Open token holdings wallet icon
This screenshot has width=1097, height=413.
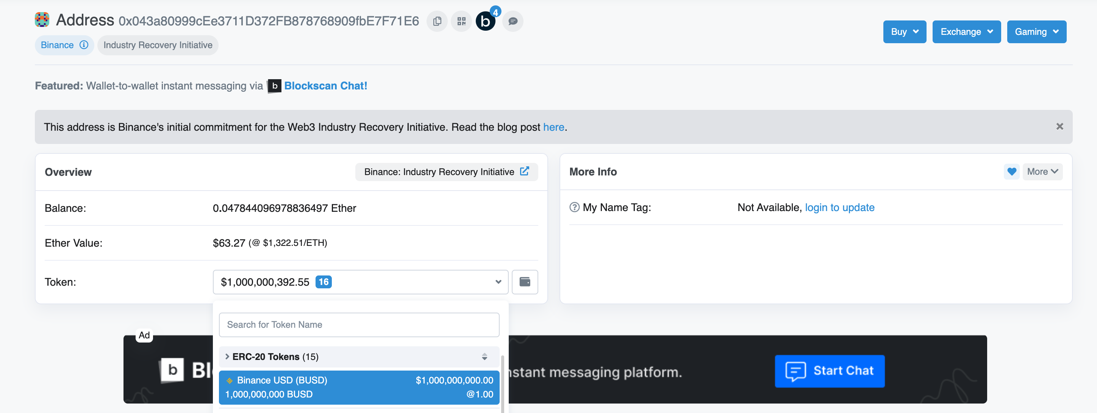coord(525,282)
